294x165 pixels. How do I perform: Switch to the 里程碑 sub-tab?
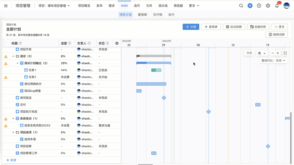(142, 15)
